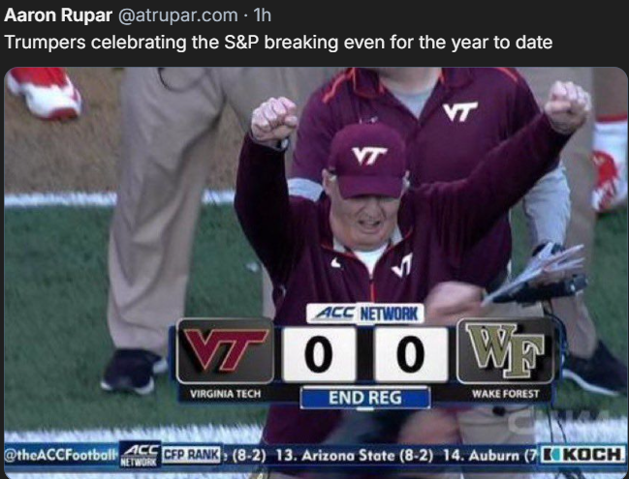Click the ACC Network badge above scoreboard
Viewport: 629px width, 479px height.
tap(365, 314)
